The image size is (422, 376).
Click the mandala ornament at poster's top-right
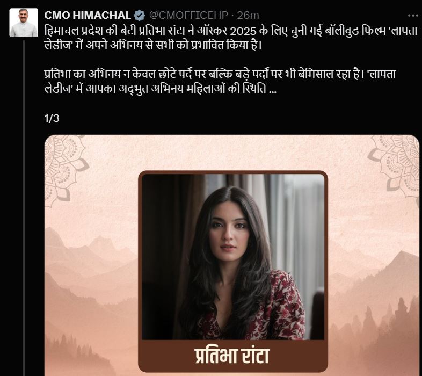(x=394, y=165)
